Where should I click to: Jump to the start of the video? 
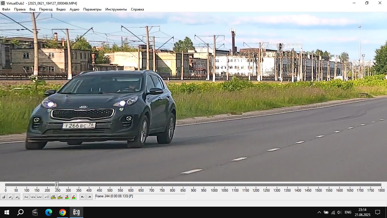(26, 197)
